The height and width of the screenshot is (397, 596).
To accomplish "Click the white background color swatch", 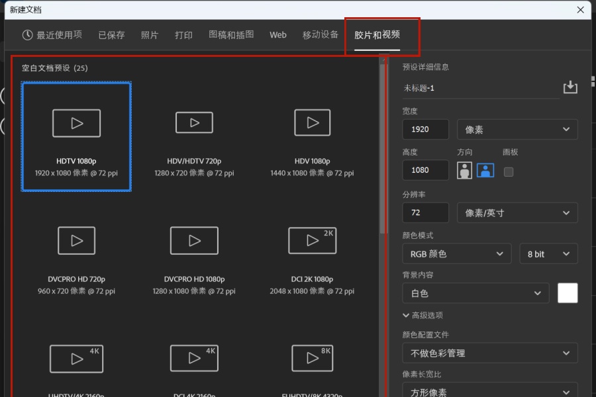I will (568, 293).
